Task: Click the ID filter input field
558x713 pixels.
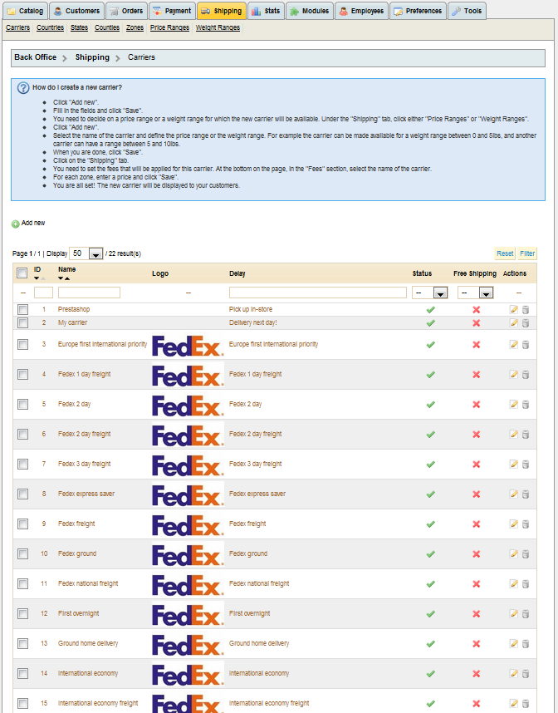Action: click(x=44, y=293)
